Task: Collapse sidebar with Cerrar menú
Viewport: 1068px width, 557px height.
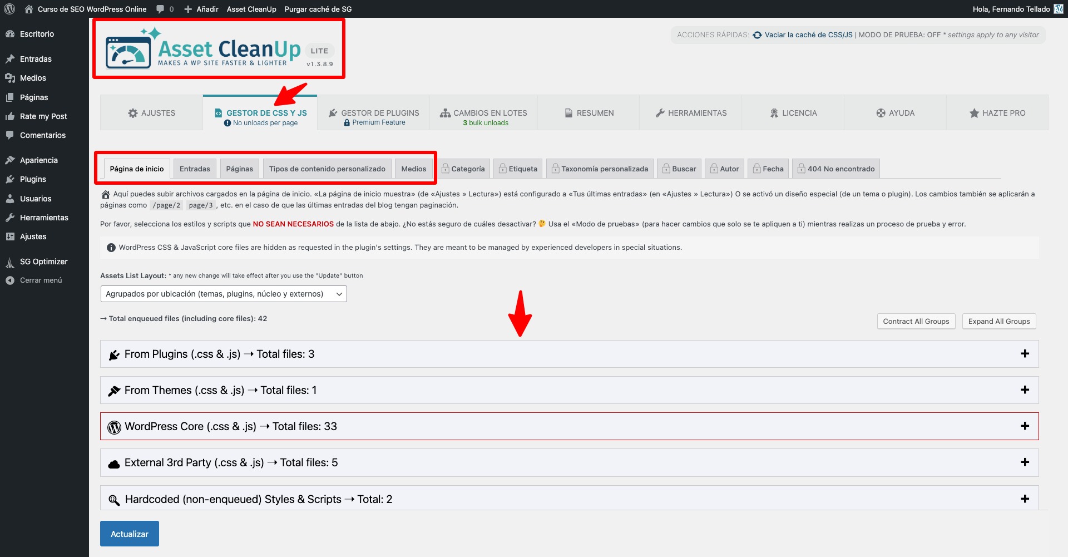Action: 41,280
